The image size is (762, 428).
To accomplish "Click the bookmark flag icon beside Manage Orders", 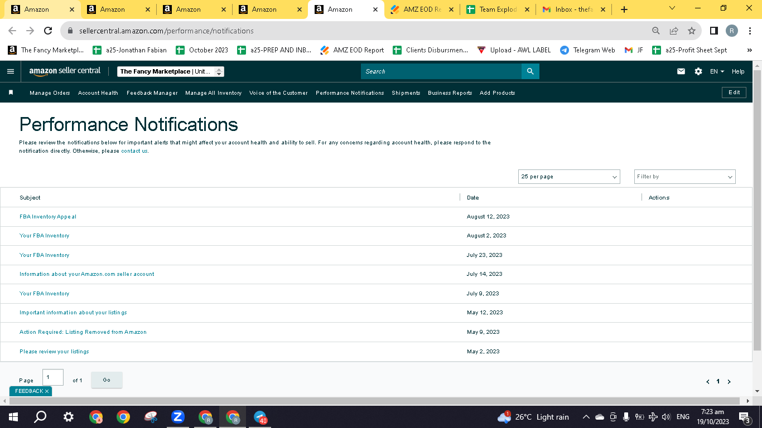I will pos(11,93).
